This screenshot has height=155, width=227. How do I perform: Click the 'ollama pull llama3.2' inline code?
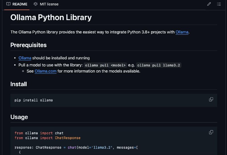159,65
